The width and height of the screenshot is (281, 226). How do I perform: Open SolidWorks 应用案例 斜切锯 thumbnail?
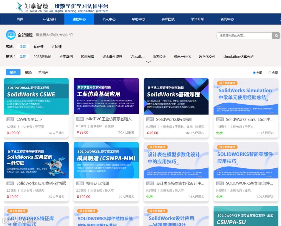click(36, 160)
